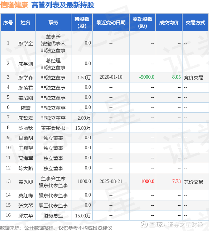The height and width of the screenshot is (231, 209).
Task: Click the 信隆健康 title text
Action: tap(14, 5)
